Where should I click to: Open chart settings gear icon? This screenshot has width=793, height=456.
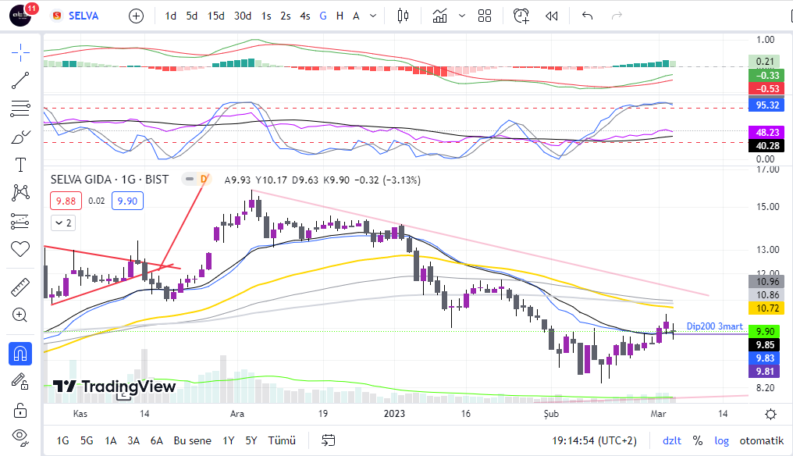tap(770, 415)
